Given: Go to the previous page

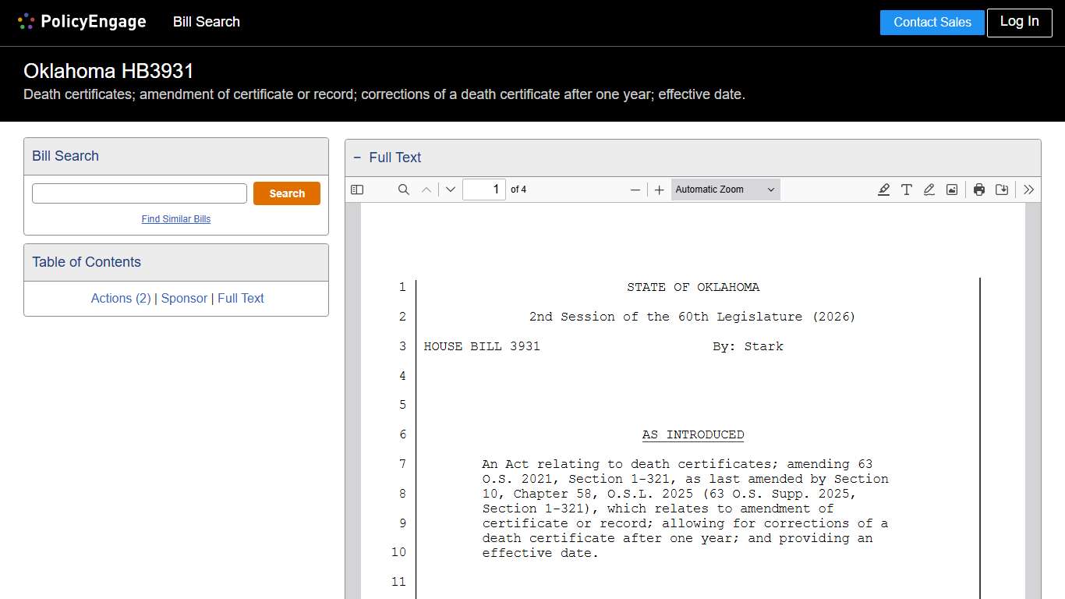Looking at the screenshot, I should [x=426, y=189].
